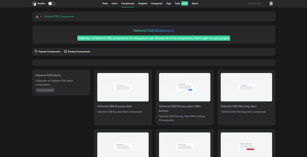Go to Snippets in navigation
The image size is (307, 157).
click(x=142, y=3)
